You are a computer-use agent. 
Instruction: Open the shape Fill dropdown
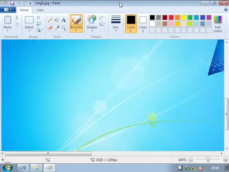tap(102, 24)
